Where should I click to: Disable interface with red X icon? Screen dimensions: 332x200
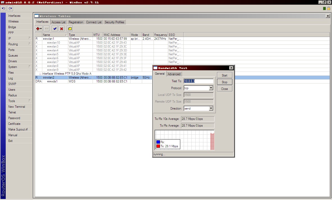pyautogui.click(x=61, y=29)
